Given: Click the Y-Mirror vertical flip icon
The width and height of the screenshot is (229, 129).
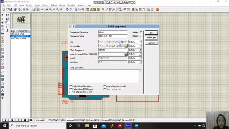Looking at the screenshot, I should pyautogui.click(x=7, y=30).
